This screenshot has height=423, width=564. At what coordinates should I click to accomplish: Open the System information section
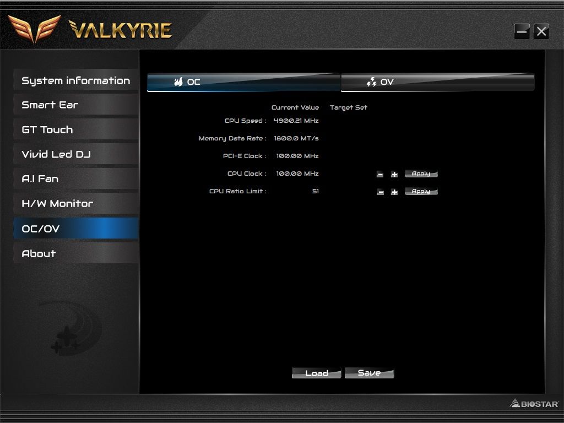tap(76, 80)
